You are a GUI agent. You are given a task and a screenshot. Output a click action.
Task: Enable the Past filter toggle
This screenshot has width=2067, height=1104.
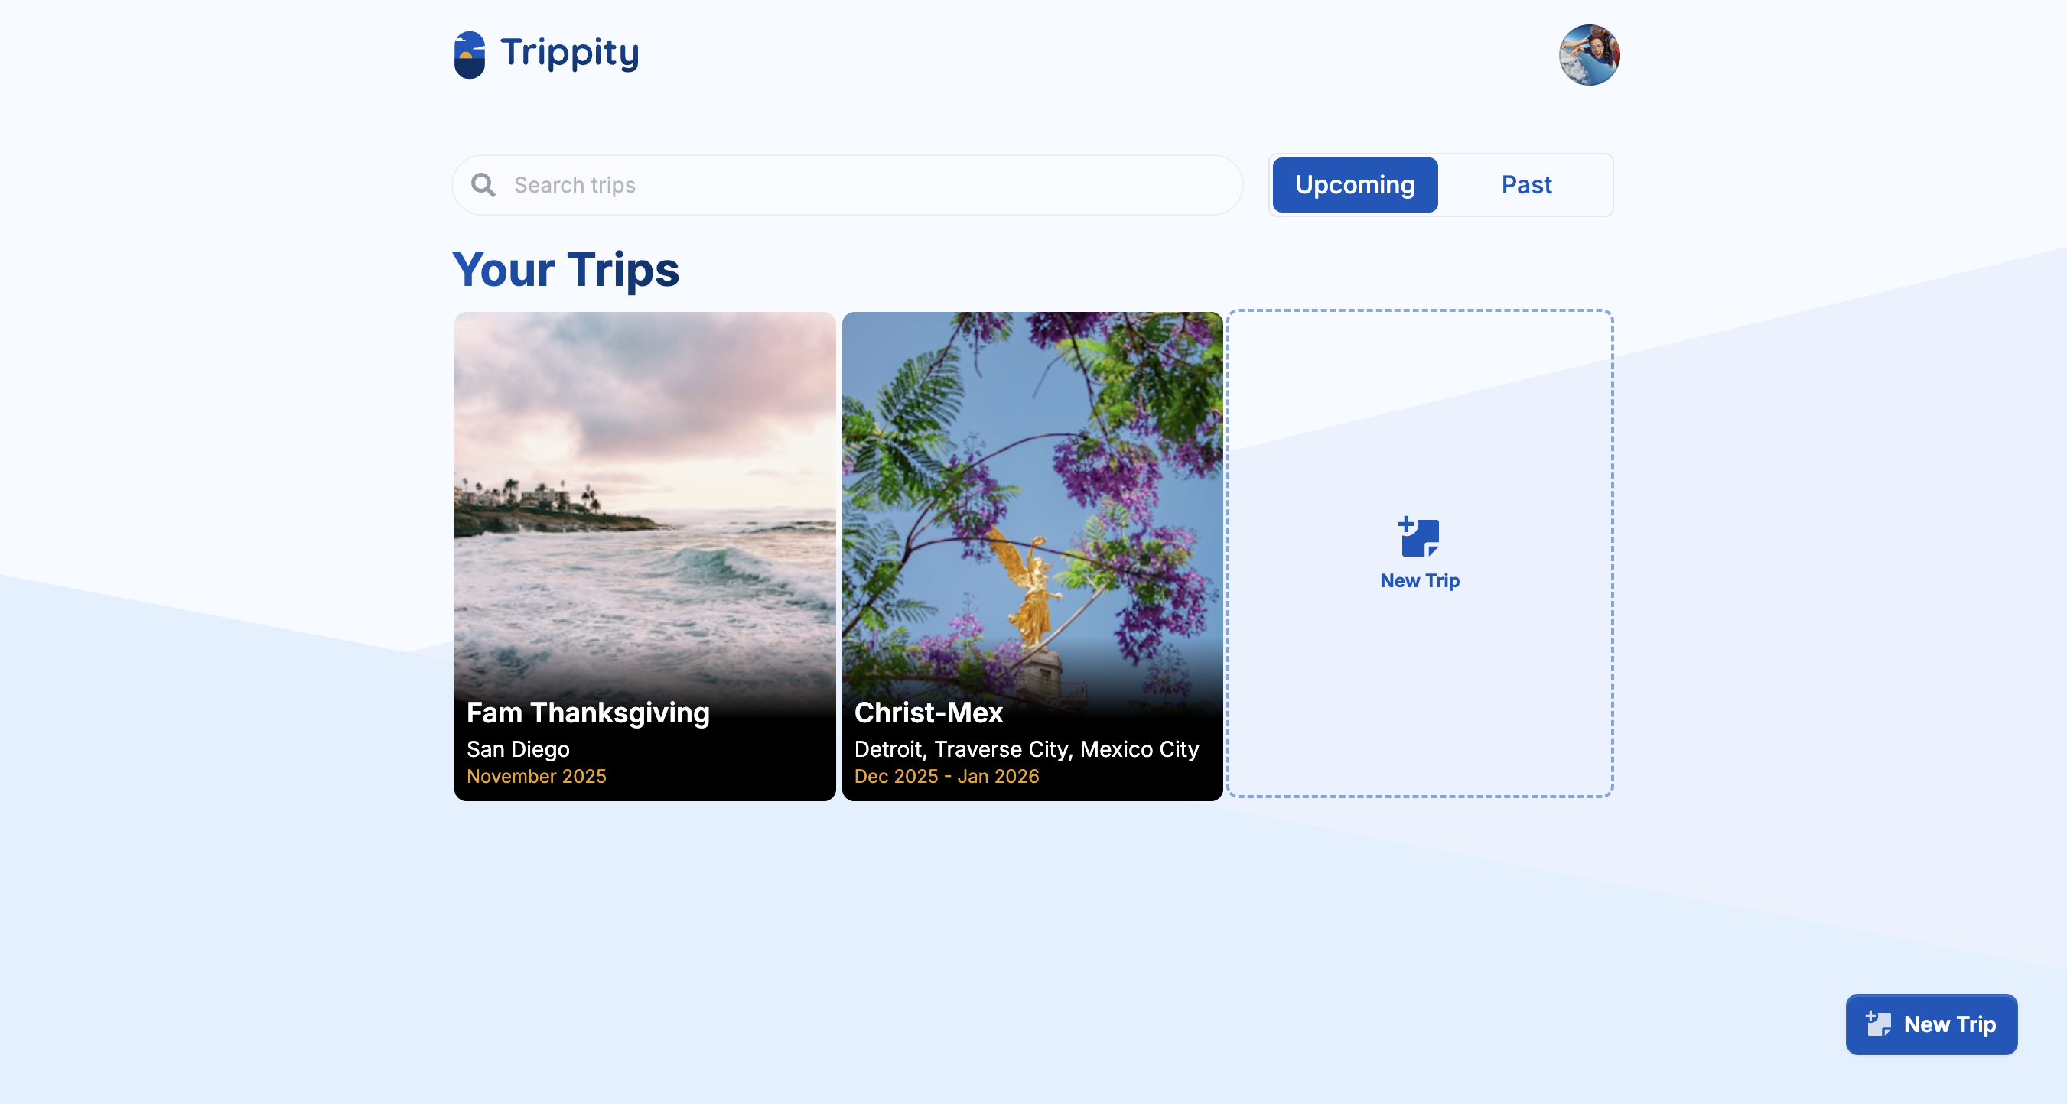click(x=1525, y=184)
